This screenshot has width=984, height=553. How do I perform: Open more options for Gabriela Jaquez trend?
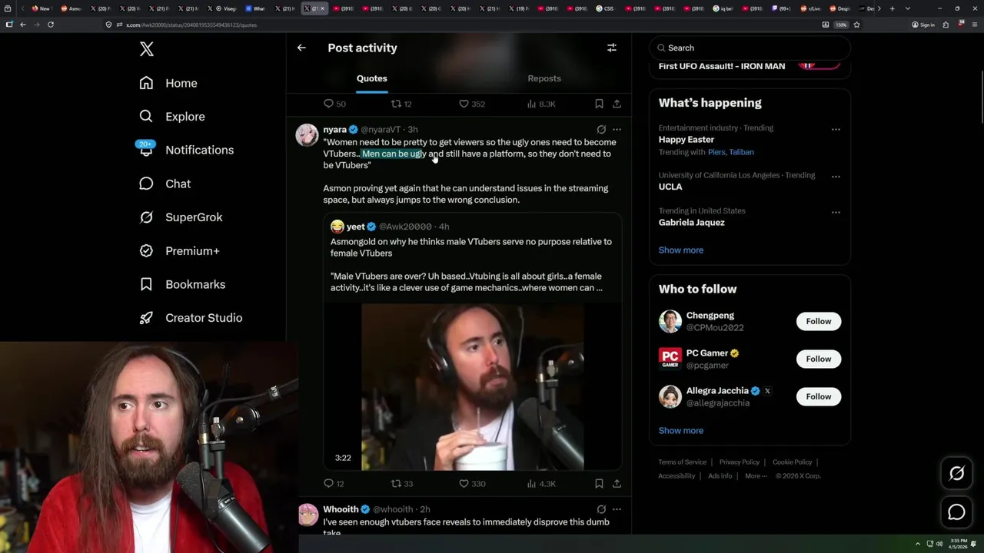(836, 211)
